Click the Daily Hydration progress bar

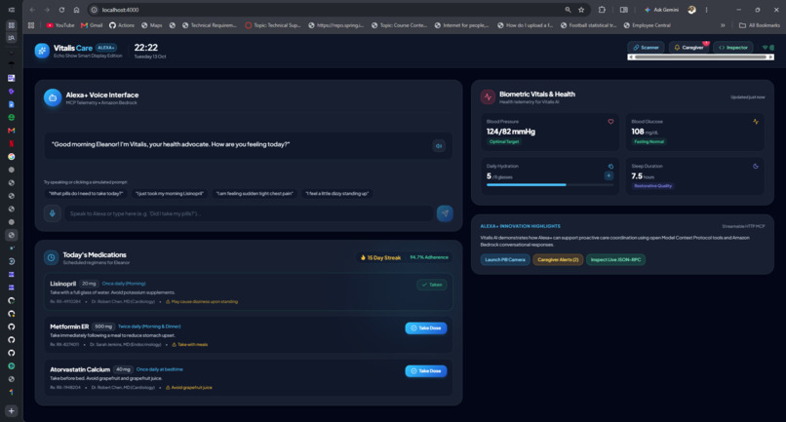coord(550,185)
